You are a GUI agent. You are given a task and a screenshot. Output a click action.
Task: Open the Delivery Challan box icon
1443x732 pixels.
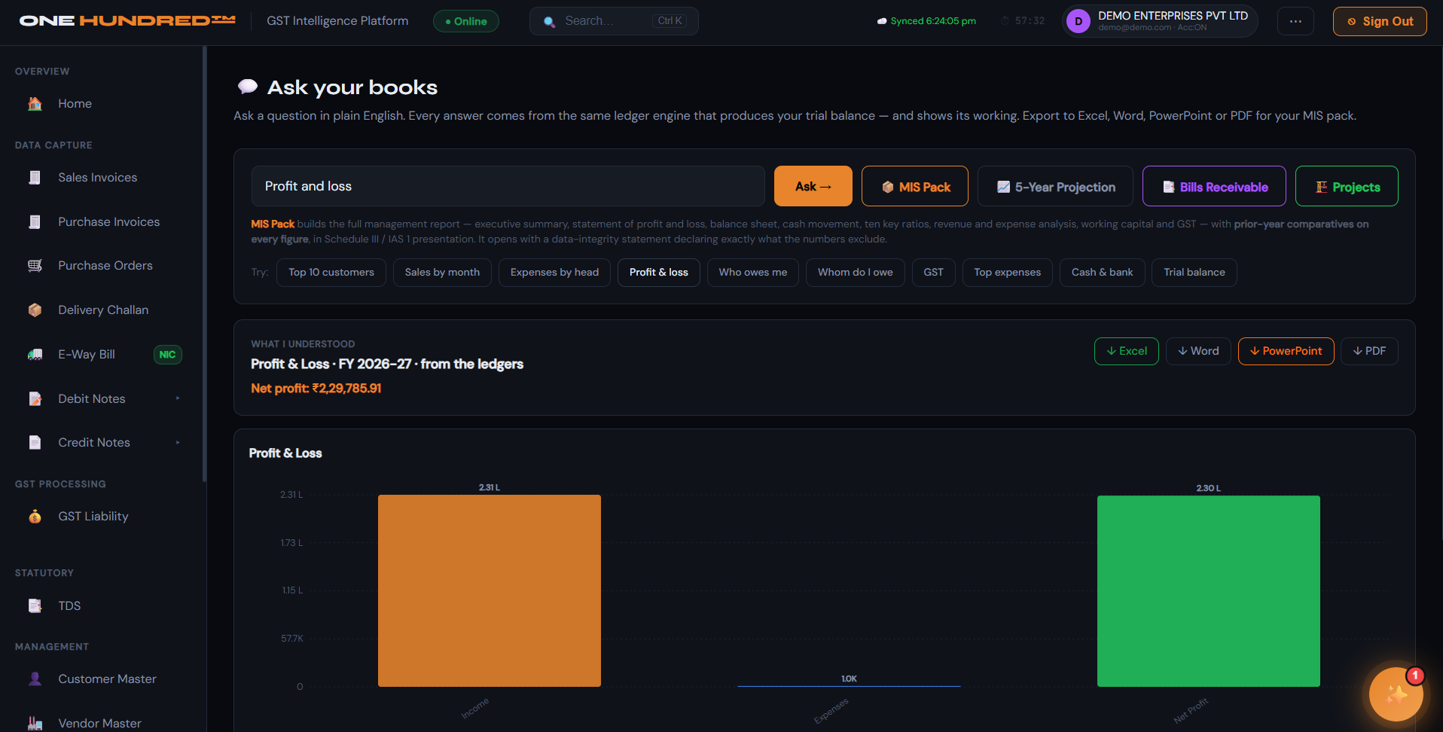[35, 310]
